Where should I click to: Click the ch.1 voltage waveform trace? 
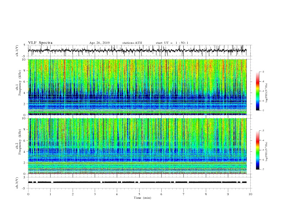tap(137, 51)
